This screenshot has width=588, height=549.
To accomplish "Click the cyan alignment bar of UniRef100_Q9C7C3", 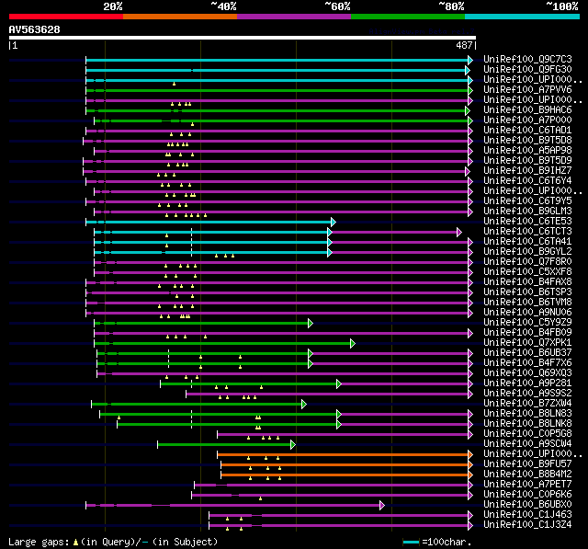I will (277, 60).
